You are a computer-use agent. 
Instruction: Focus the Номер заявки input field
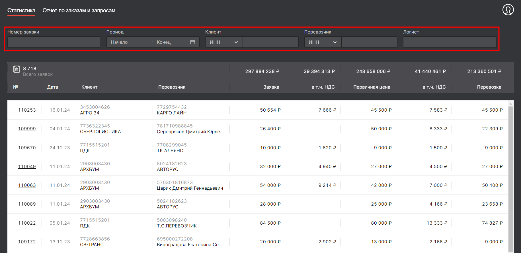pyautogui.click(x=54, y=42)
